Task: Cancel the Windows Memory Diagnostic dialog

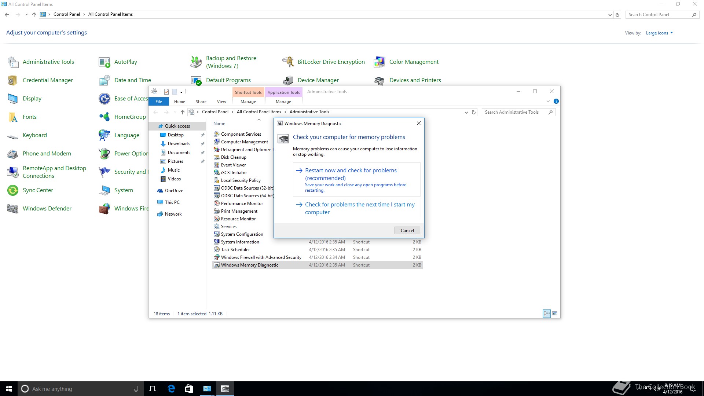Action: [x=407, y=231]
